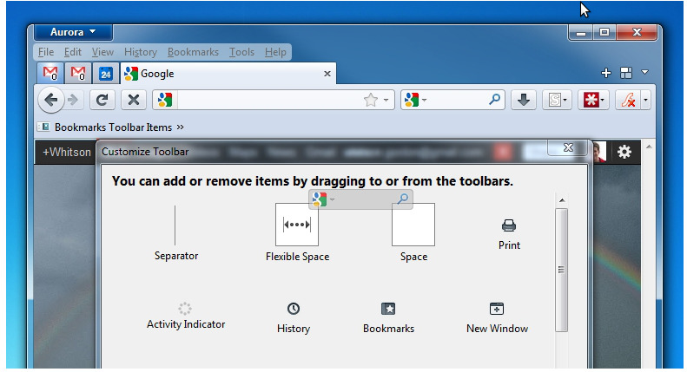Open the pinned calendar tab labeled 24
Viewport: 687px width, 372px height.
[x=105, y=74]
